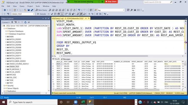Click the Find in Files icon
The width and height of the screenshot is (188, 105).
pos(95,10)
